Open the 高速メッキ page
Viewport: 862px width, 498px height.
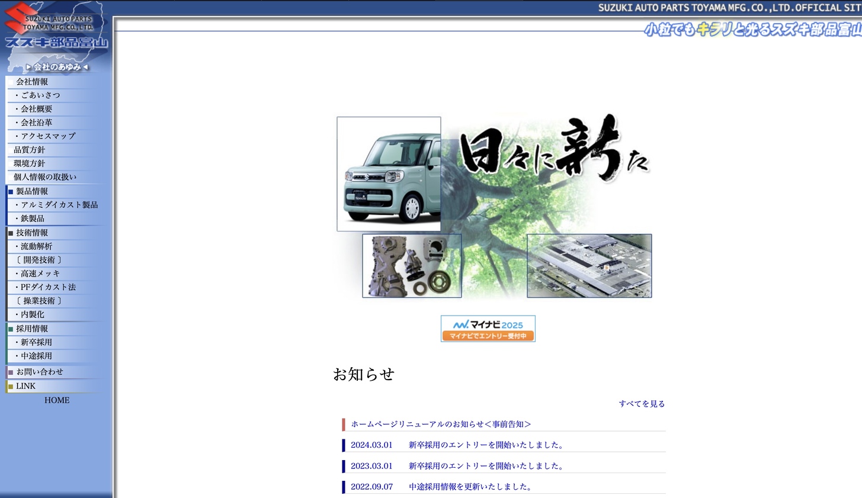coord(40,274)
